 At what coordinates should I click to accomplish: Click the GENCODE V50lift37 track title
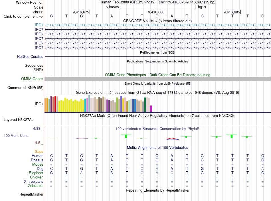(x=157, y=21)
